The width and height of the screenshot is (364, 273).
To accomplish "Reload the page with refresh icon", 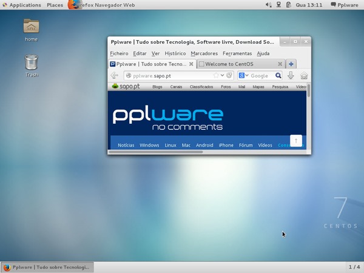I will point(229,75).
